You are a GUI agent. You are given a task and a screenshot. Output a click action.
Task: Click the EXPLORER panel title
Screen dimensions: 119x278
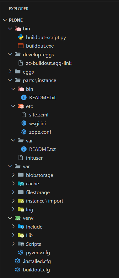coord(19,9)
